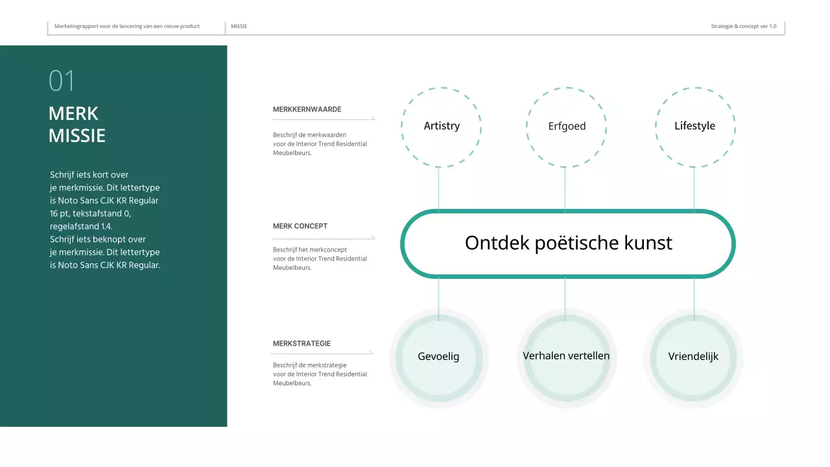Expand the arrow beside MERKKERNWAARDE heading
830x467 pixels.
pos(372,117)
